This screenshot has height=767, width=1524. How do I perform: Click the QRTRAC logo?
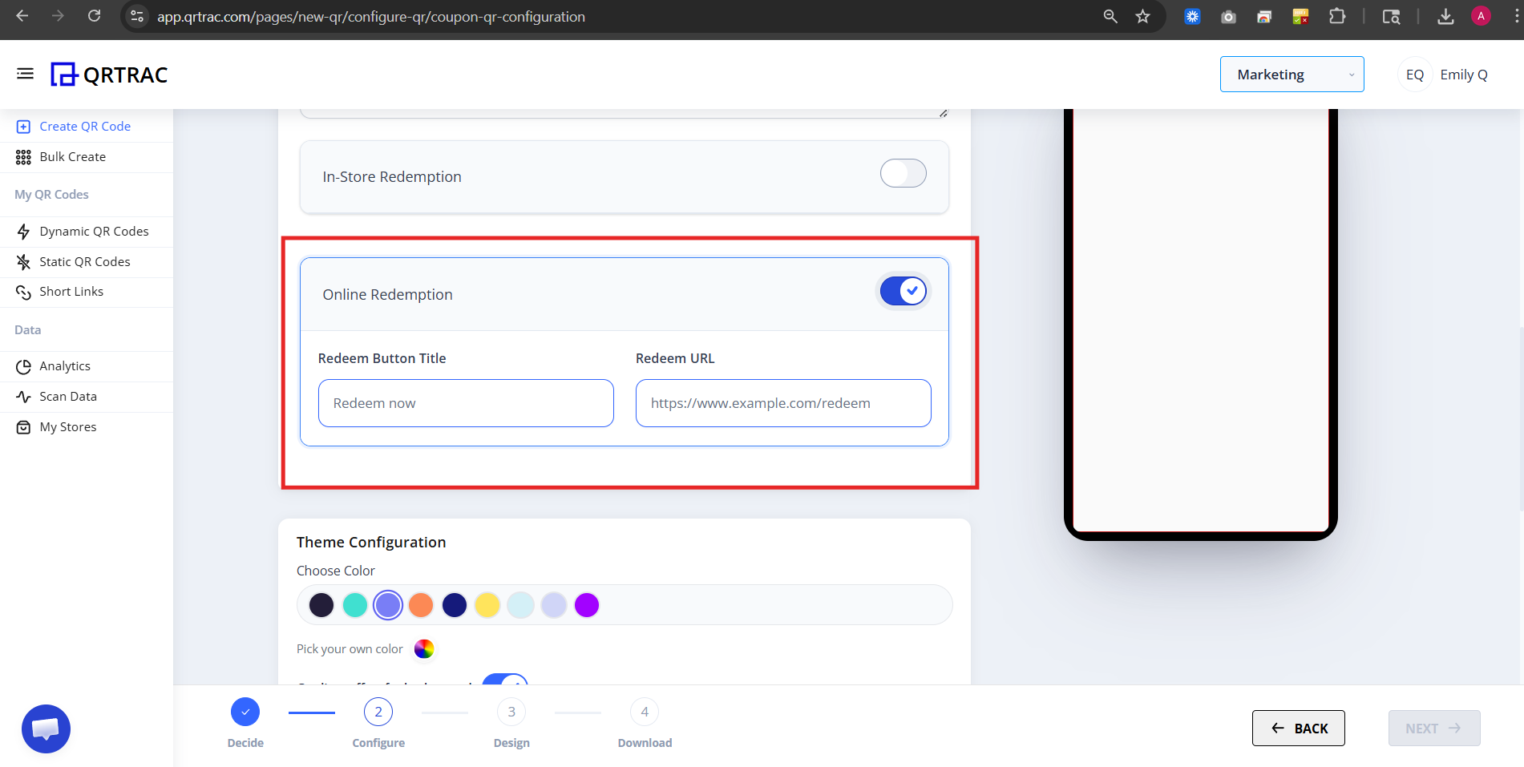(x=109, y=74)
